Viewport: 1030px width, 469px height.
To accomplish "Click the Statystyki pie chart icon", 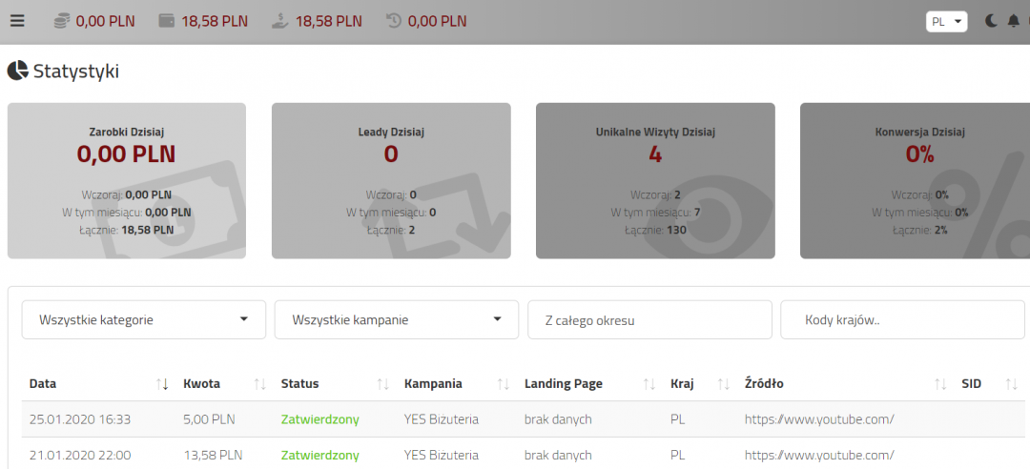I will point(17,71).
